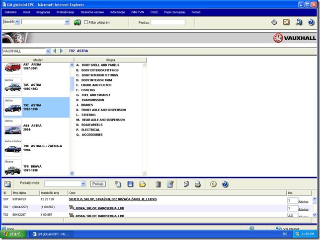320x240 pixels.
Task: Switch to GM globalni EPC taskbar item
Action: [x=52, y=234]
